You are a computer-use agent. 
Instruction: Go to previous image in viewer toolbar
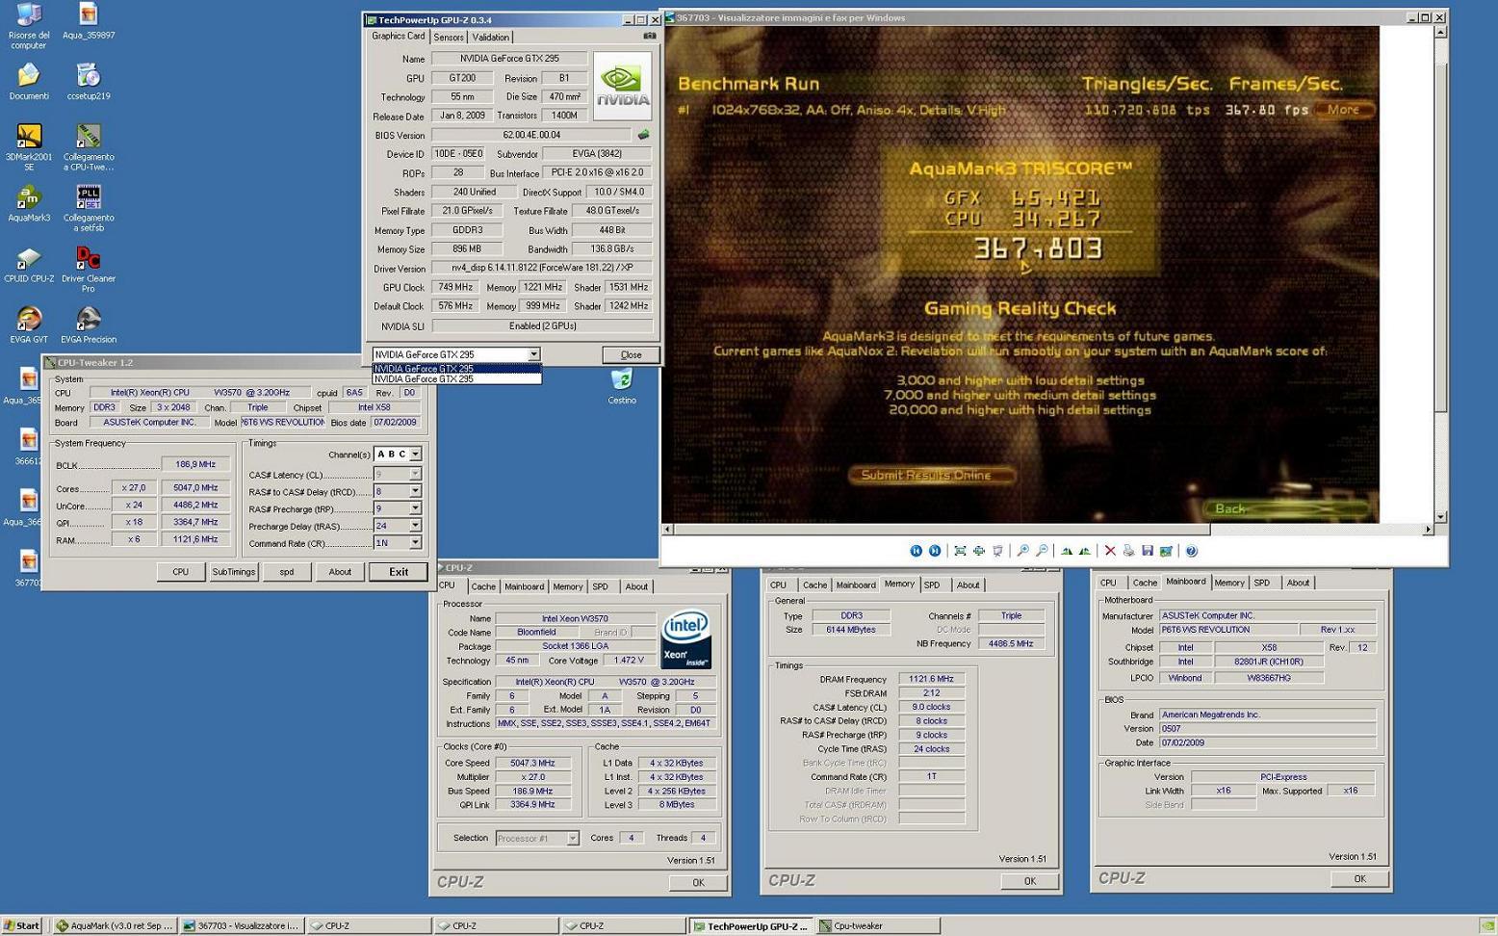[x=916, y=551]
